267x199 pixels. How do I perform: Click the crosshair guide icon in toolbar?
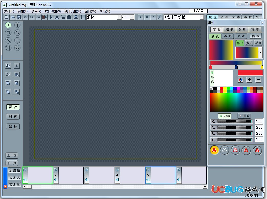tap(83, 17)
